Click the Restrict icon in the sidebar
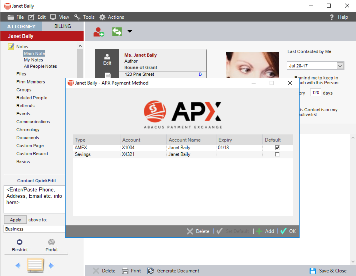The image size is (356, 276). point(19,242)
